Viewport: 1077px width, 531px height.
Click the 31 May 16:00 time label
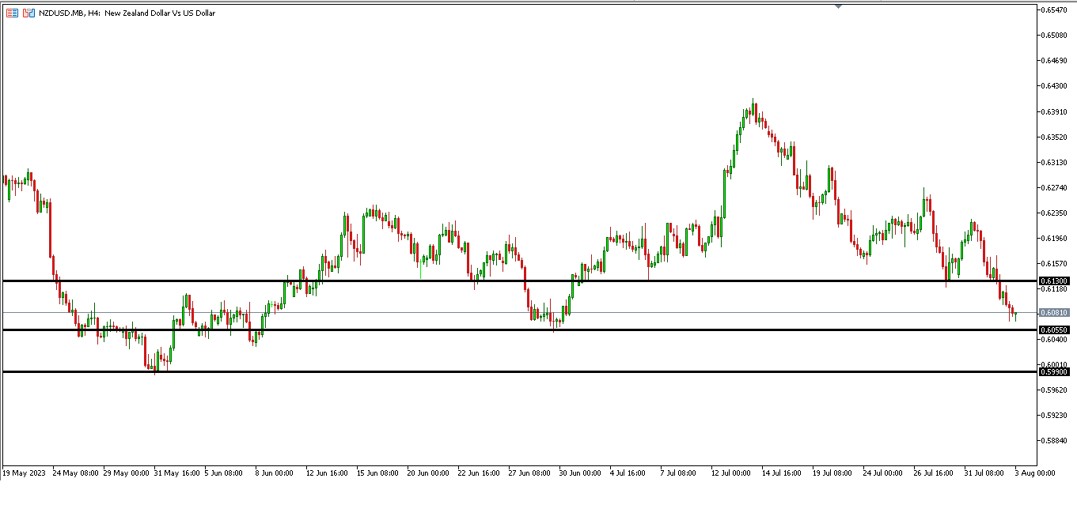[x=177, y=473]
